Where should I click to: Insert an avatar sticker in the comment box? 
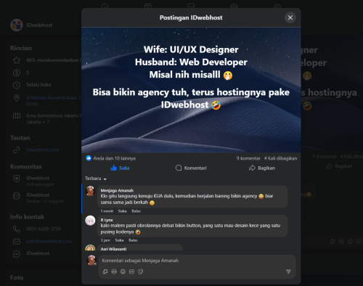105,271
